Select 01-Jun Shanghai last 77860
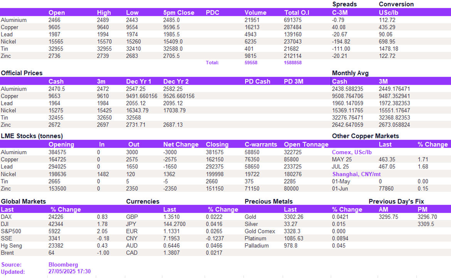The width and height of the screenshot is (451, 278). pyautogui.click(x=386, y=189)
